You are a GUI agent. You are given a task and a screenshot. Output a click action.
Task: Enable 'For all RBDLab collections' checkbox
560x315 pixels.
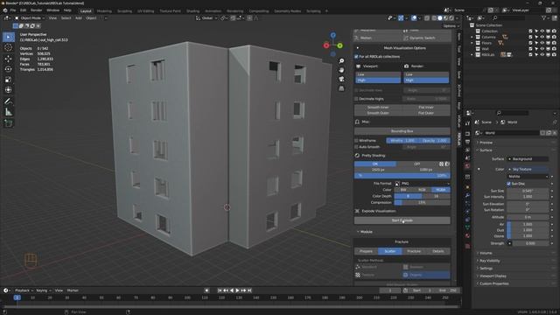pyautogui.click(x=356, y=57)
